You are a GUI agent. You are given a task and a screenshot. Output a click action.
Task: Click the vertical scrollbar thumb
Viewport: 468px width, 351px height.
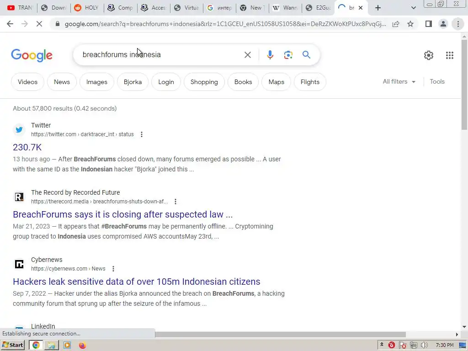(x=464, y=85)
